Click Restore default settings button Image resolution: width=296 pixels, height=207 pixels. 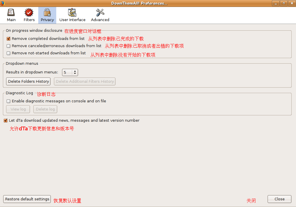click(27, 199)
